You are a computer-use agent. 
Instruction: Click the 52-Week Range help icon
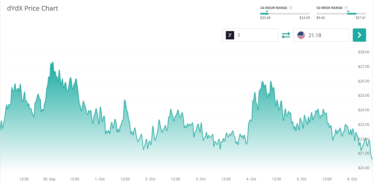[x=346, y=8]
